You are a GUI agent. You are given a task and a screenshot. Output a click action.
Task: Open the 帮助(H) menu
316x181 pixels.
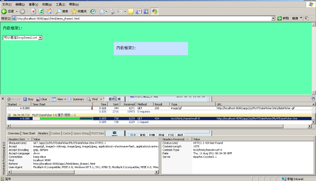(74, 4)
